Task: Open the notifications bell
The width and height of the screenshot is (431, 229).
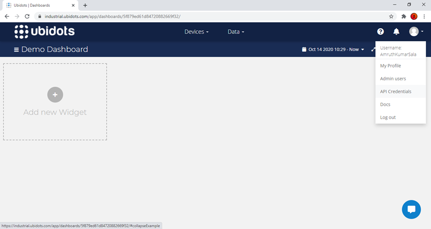Action: pyautogui.click(x=396, y=32)
